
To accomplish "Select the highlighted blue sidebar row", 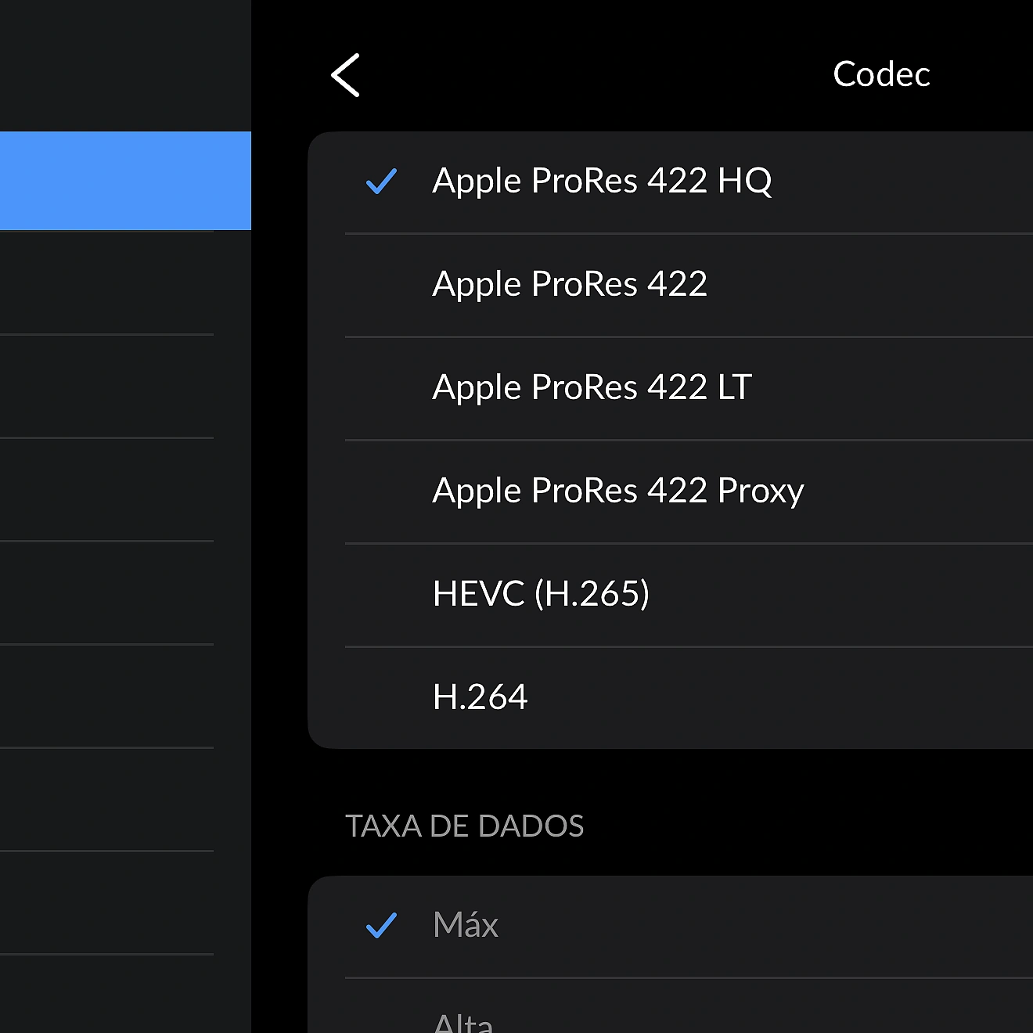I will click(125, 181).
